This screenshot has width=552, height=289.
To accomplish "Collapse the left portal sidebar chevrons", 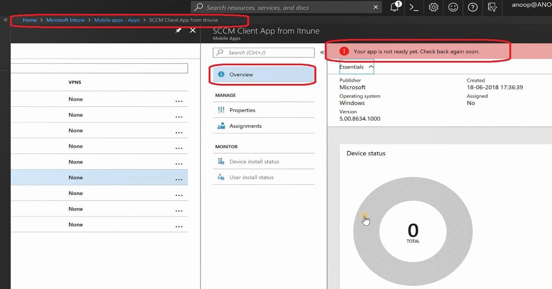I will pyautogui.click(x=6, y=20).
